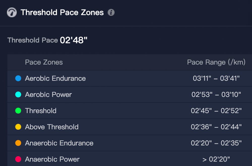
Task: Click the 03'11" – 03'41" pace range
Action: 216,78
